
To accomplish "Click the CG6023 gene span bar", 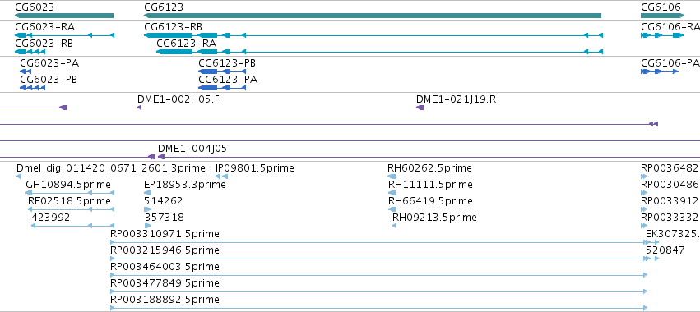I will point(64,16).
